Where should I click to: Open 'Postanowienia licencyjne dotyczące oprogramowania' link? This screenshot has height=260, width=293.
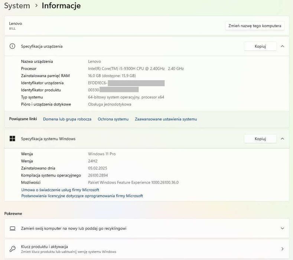click(x=82, y=196)
